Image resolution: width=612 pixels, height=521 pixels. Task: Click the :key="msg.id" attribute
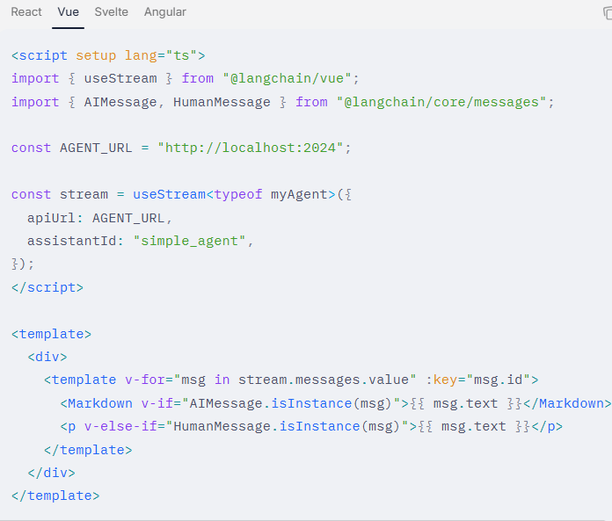pyautogui.click(x=478, y=380)
